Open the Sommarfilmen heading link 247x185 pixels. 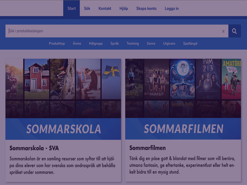[x=148, y=148]
